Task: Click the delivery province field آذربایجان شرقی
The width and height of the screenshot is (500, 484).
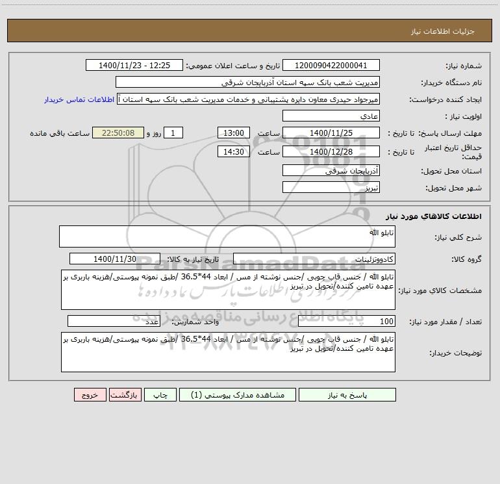Action: [x=331, y=170]
